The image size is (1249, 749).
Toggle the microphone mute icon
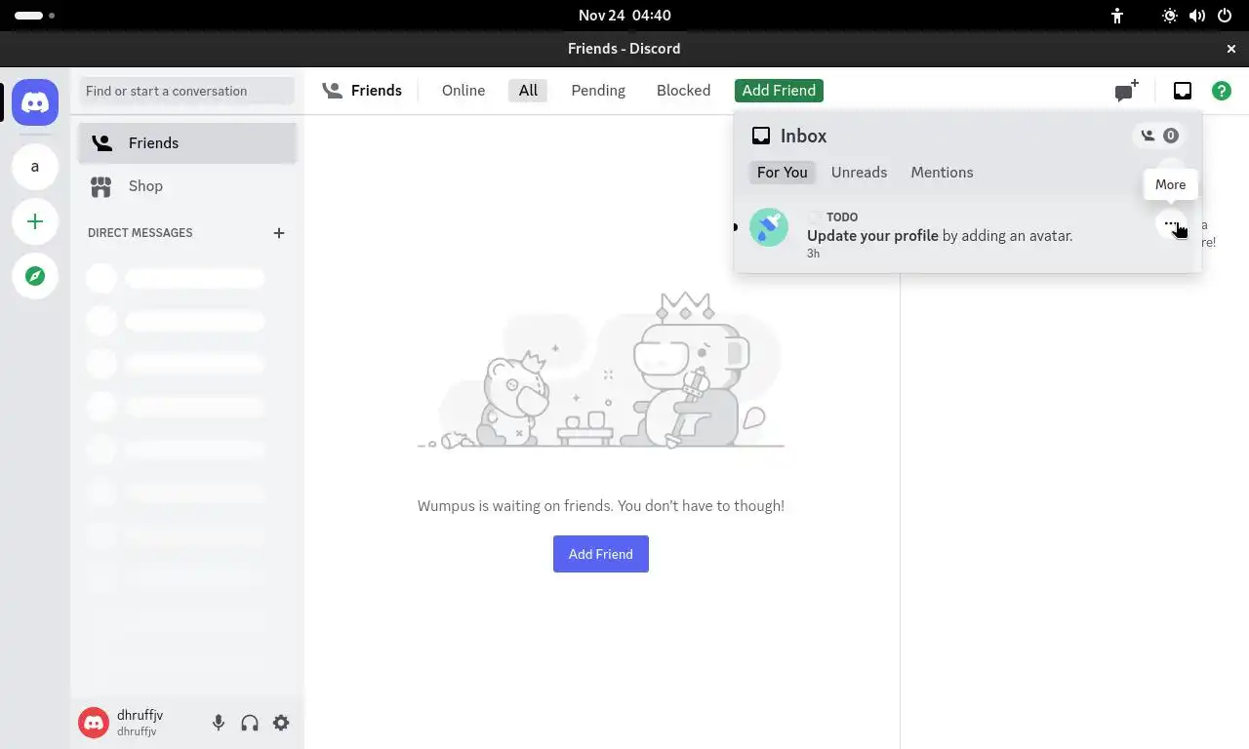[219, 723]
